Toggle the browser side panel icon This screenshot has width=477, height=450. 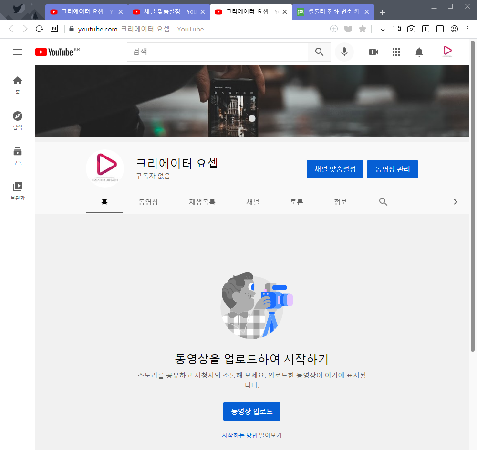[x=440, y=29]
